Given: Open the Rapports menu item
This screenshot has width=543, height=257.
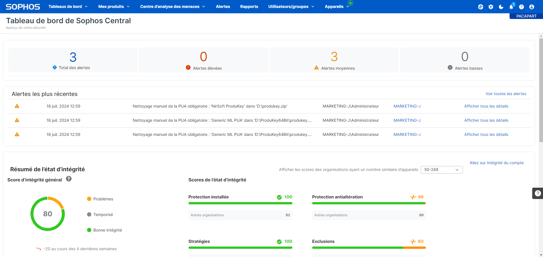Looking at the screenshot, I should 249,7.
